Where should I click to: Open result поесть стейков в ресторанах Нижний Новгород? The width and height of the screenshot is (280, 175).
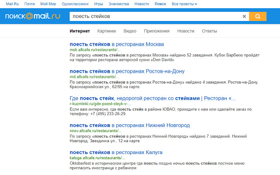(129, 126)
